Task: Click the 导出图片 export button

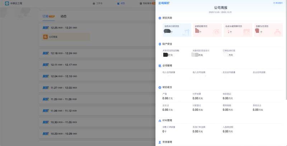Action: tap(278, 3)
